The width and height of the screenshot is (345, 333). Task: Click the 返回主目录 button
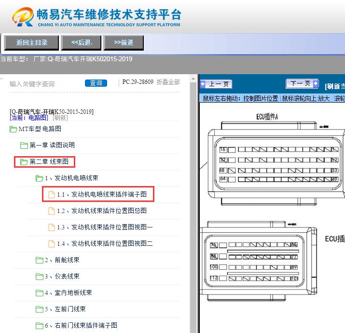click(x=31, y=42)
